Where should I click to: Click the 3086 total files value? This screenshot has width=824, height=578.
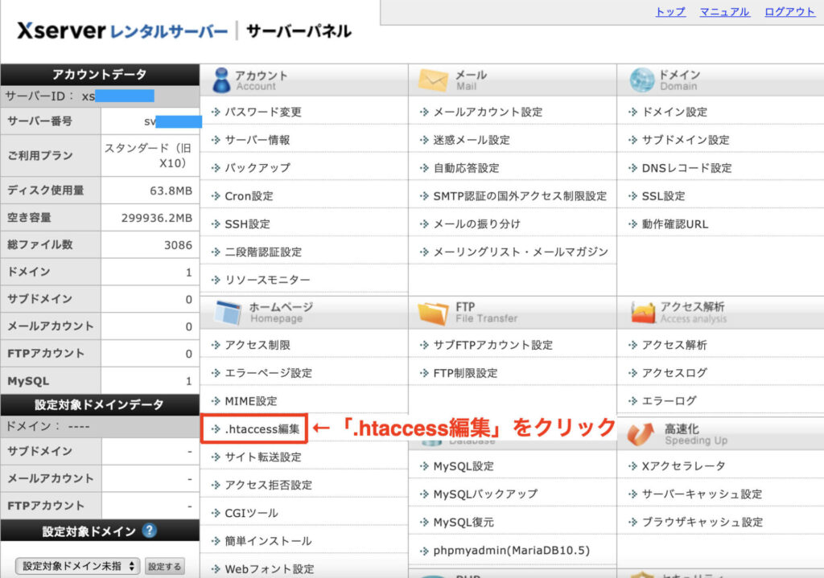178,245
